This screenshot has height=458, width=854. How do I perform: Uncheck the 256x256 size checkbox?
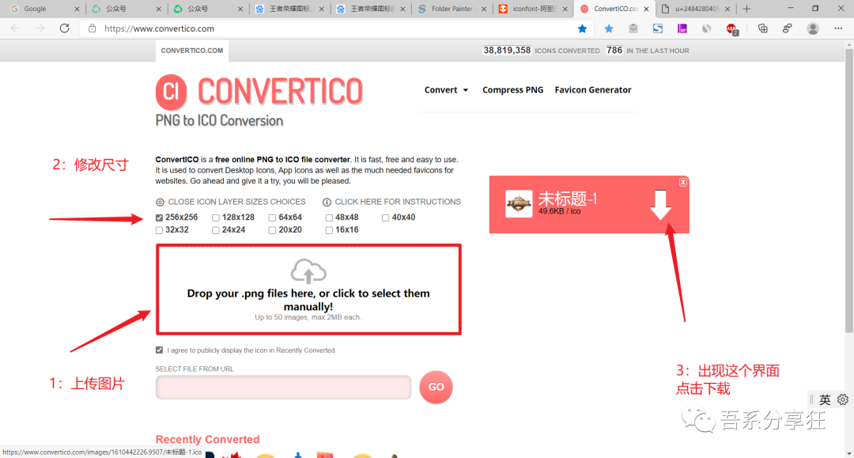pyautogui.click(x=159, y=218)
